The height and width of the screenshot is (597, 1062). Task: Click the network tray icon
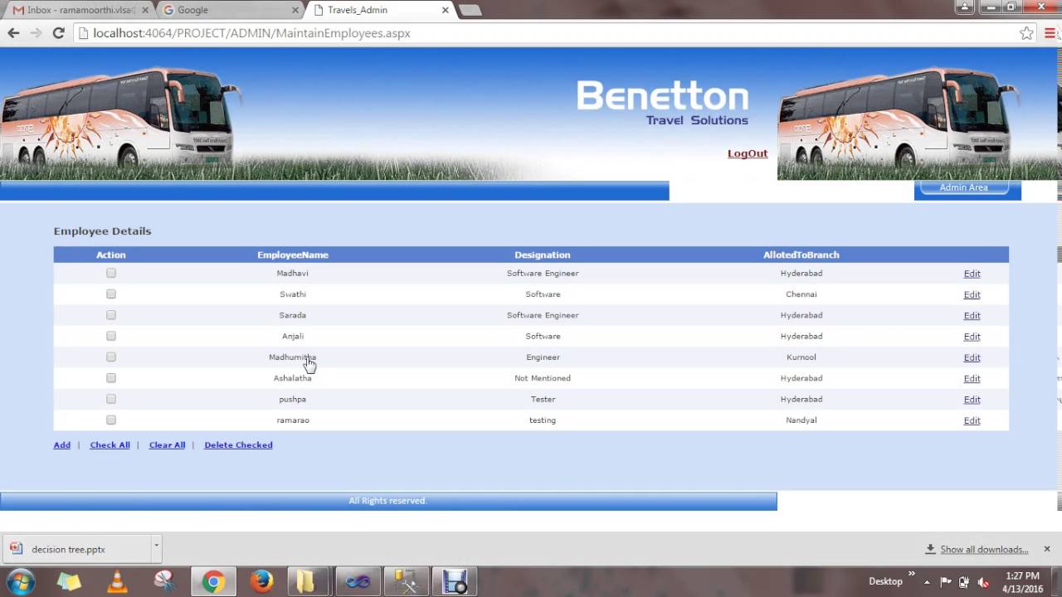click(964, 582)
